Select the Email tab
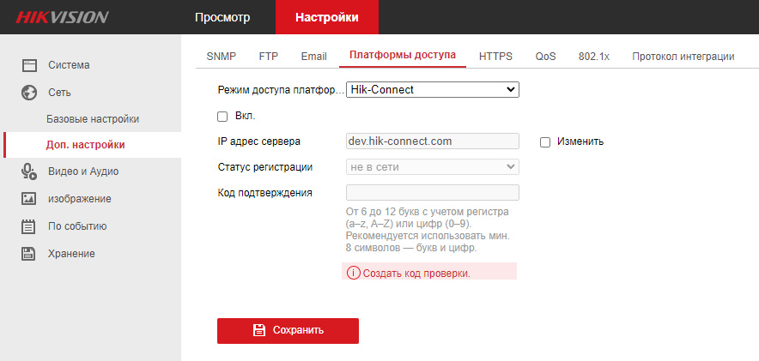This screenshot has width=759, height=361. pyautogui.click(x=313, y=57)
